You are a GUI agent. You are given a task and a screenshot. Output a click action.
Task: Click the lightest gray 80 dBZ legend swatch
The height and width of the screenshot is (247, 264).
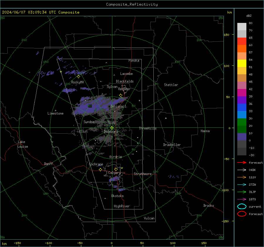[x=242, y=26]
